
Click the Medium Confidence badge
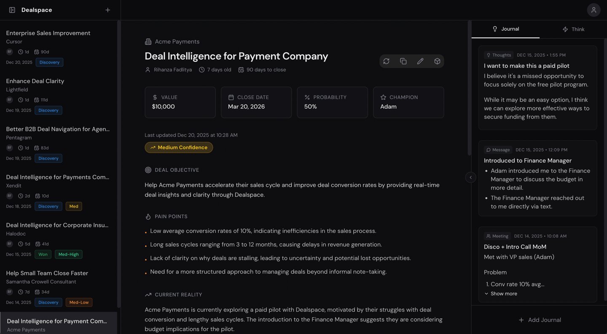coord(179,147)
